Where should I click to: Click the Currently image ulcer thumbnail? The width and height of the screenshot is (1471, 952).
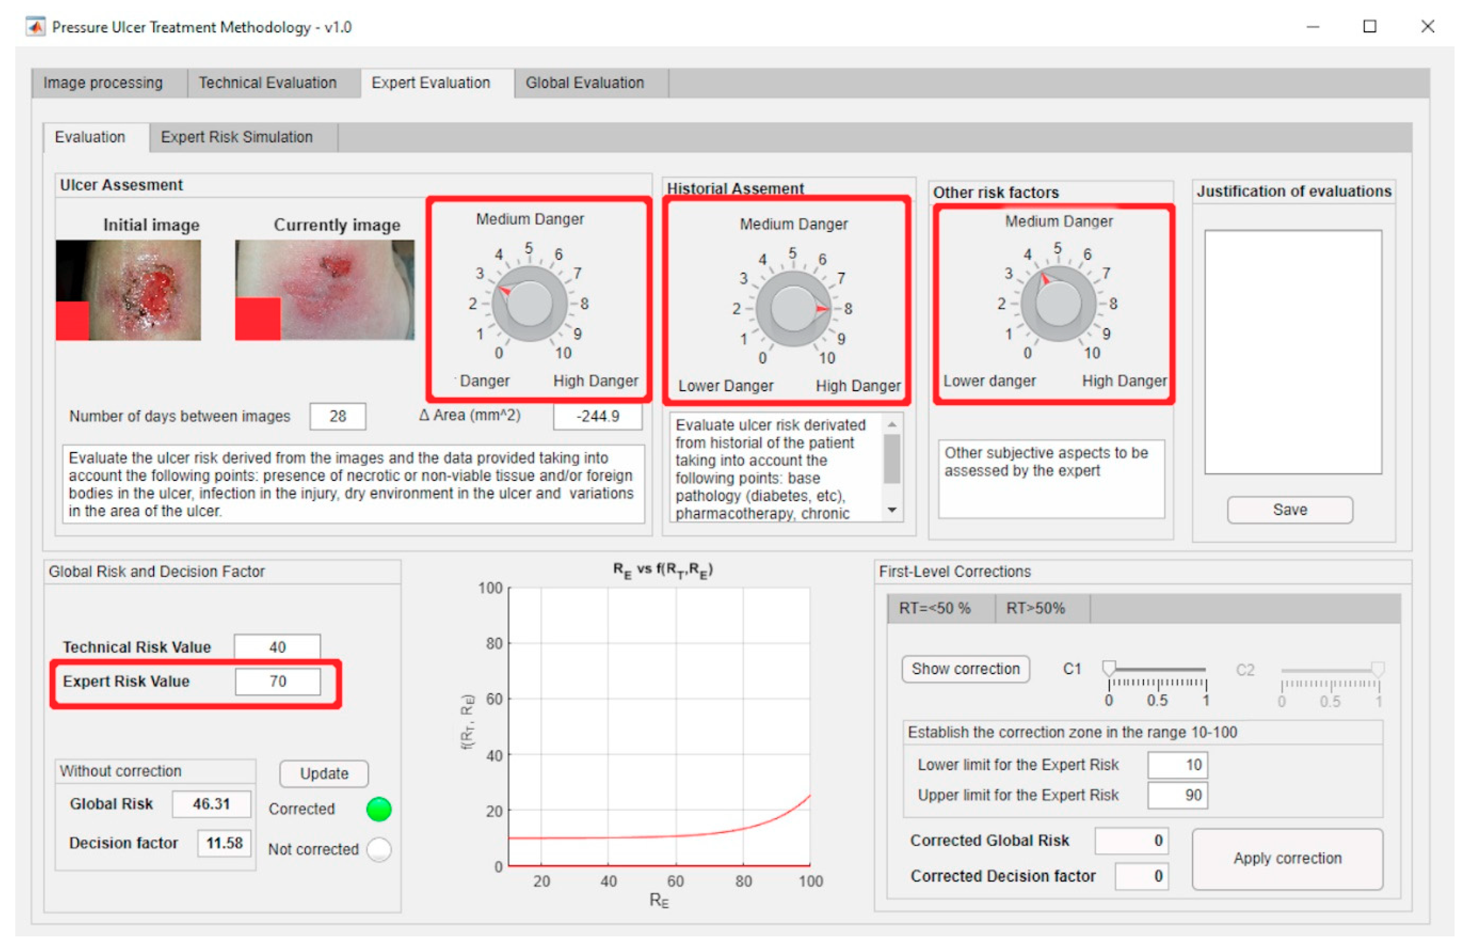[x=324, y=290]
